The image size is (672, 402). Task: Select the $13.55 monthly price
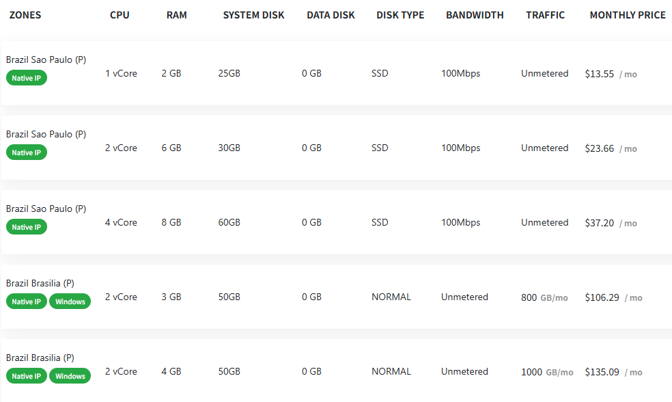[600, 74]
